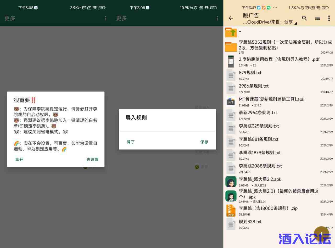This screenshot has width=335, height=248.
Task: Focus the 导入规则 text input field
Action: [167, 127]
